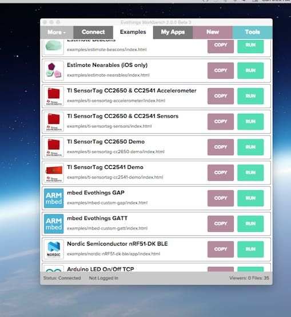Screen dimensions: 291x317
Task: Click ARM mbed icon for Evothings GATT
Action: click(54, 223)
